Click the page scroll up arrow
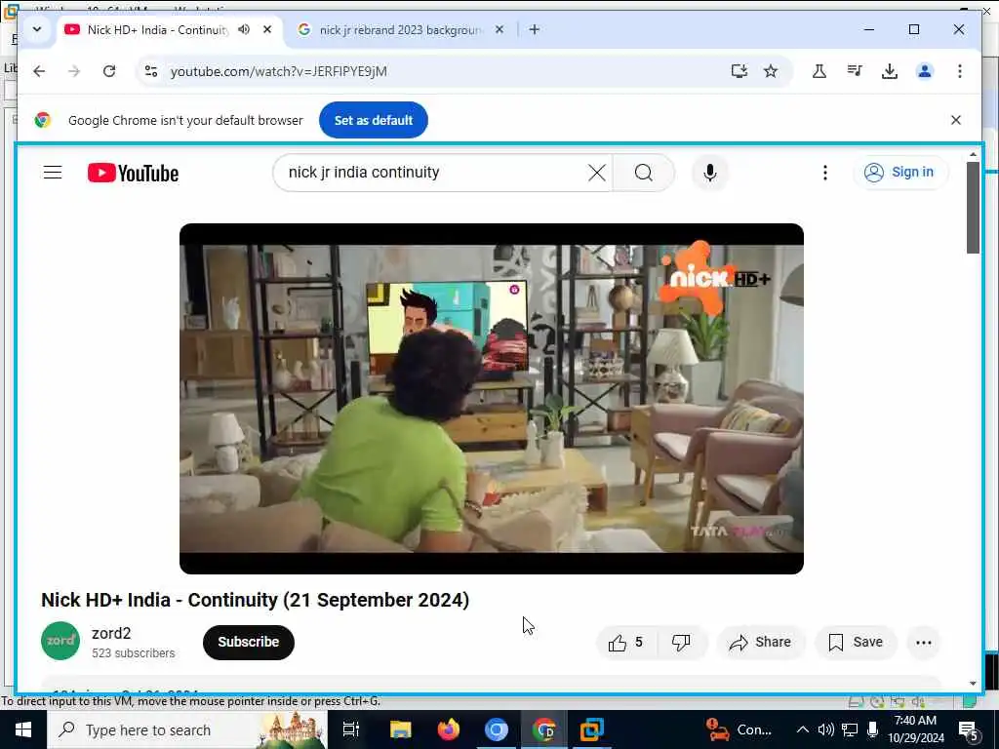Viewport: 999px width, 749px height. [973, 154]
